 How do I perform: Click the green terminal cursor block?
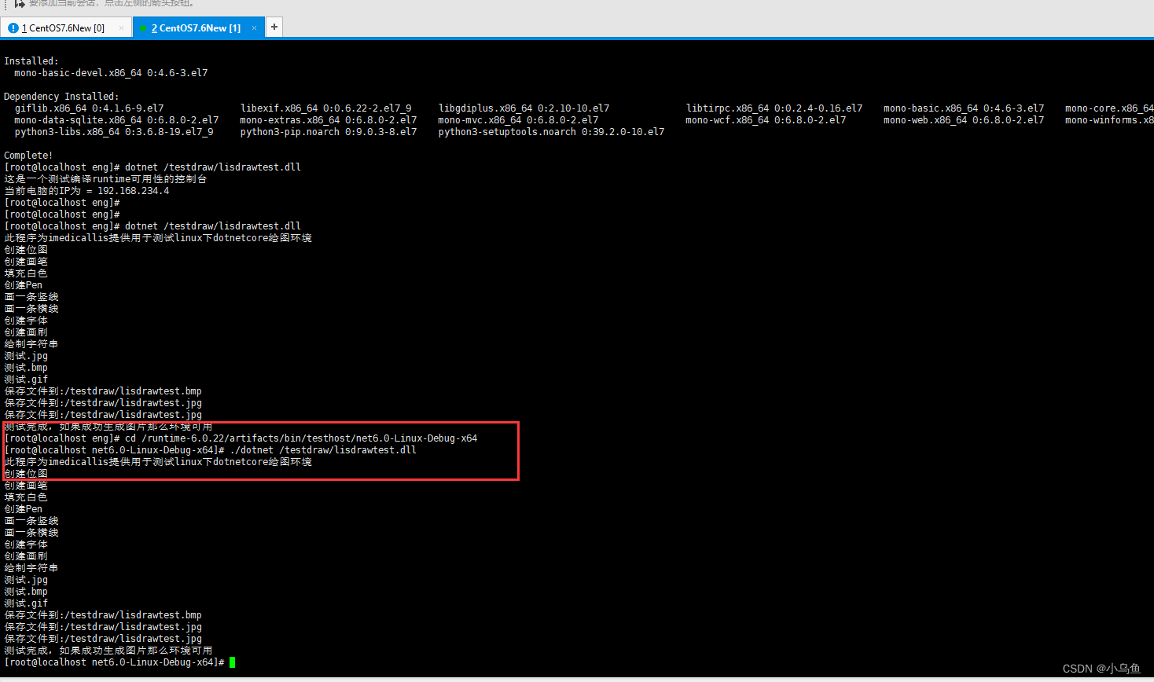(x=231, y=662)
